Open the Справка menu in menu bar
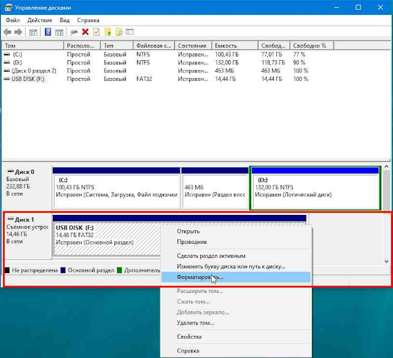Image resolution: width=393 pixels, height=358 pixels. (x=88, y=20)
